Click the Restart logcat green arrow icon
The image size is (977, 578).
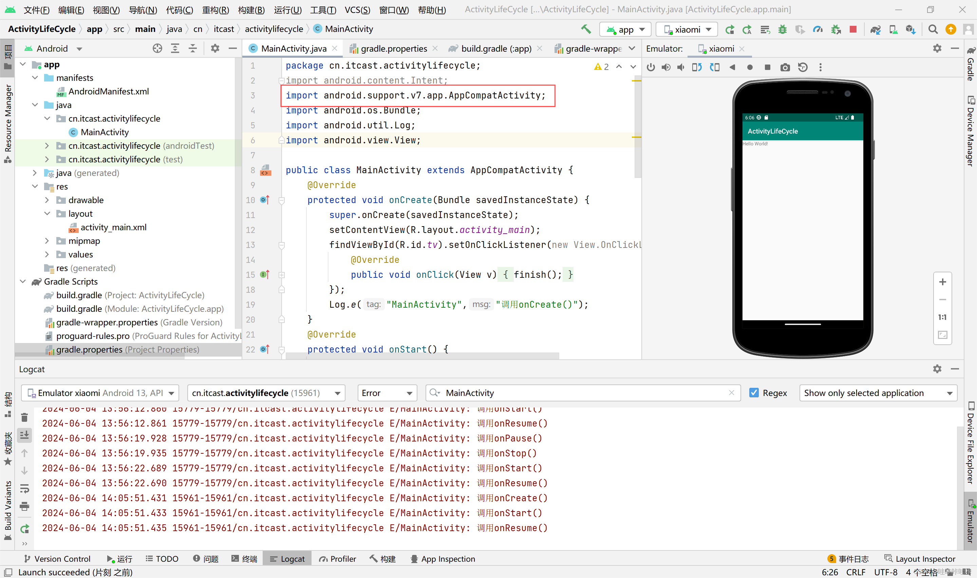[x=24, y=528]
